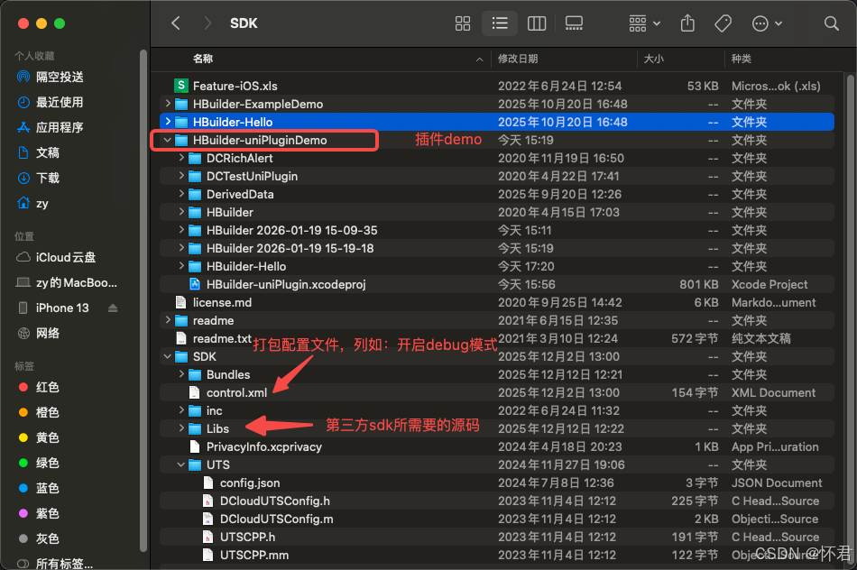Click the search magnifier icon
This screenshot has width=857, height=570.
pos(831,23)
